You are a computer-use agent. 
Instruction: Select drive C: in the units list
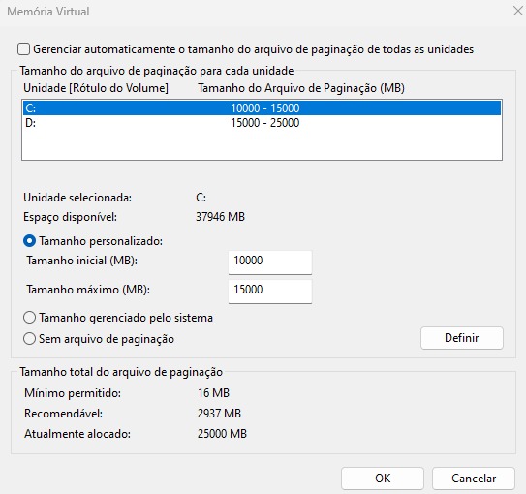262,108
